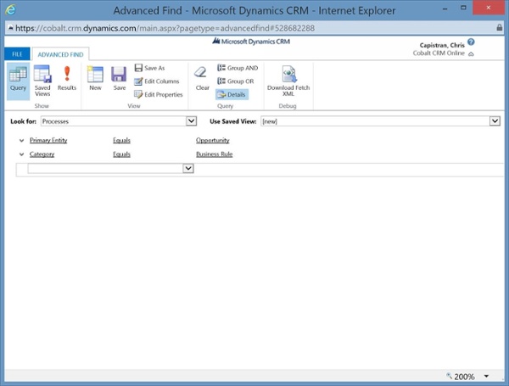This screenshot has height=386, width=509.
Task: Run the query with Results button
Action: coord(67,78)
